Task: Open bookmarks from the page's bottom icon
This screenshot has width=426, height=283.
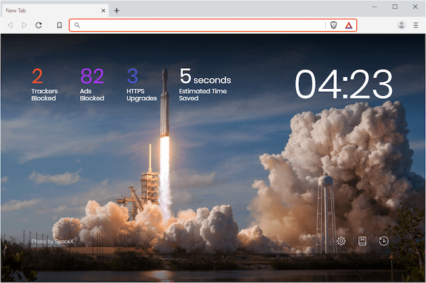Action: (x=362, y=241)
